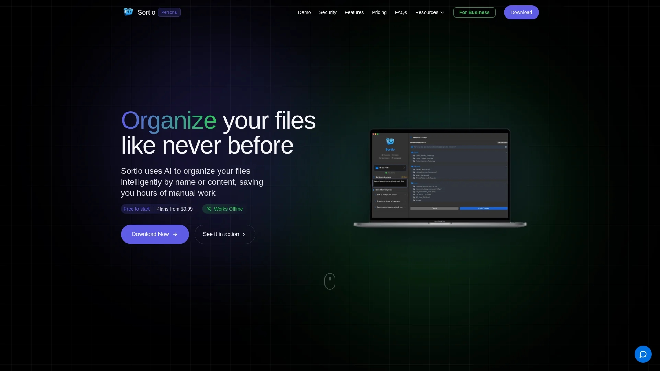Click the laptop app preview image
660x371 pixels.
440,178
